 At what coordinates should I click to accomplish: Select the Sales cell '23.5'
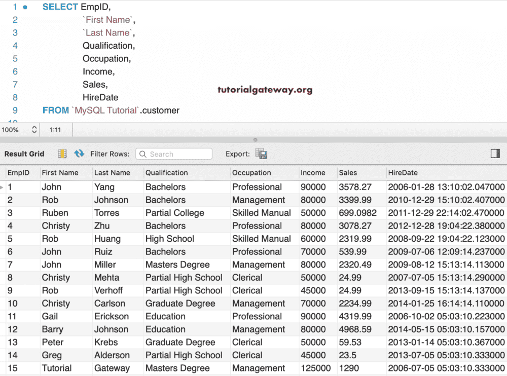(x=348, y=355)
